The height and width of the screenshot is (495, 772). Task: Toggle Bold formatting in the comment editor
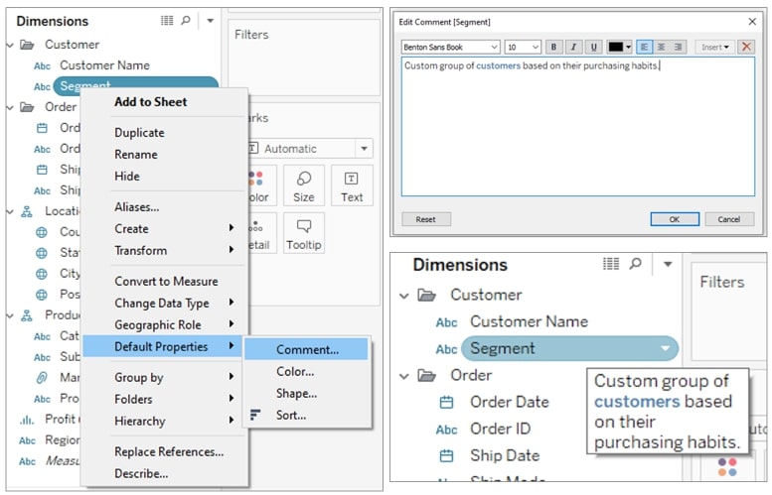coord(553,47)
